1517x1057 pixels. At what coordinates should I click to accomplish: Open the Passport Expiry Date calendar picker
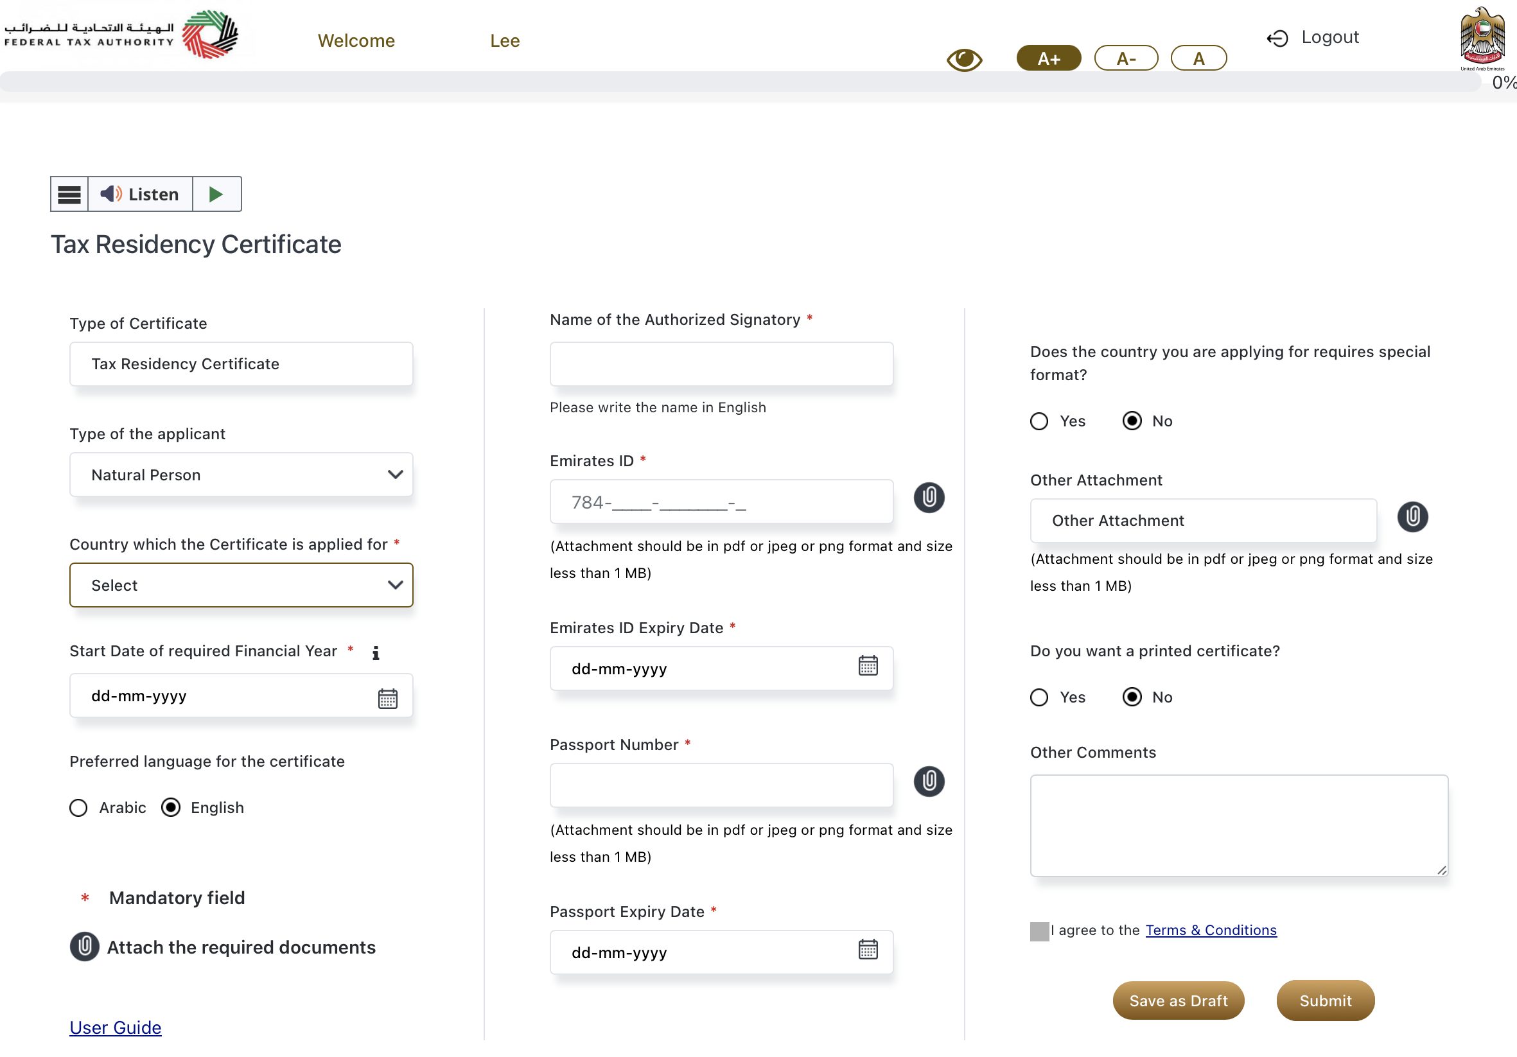[868, 949]
